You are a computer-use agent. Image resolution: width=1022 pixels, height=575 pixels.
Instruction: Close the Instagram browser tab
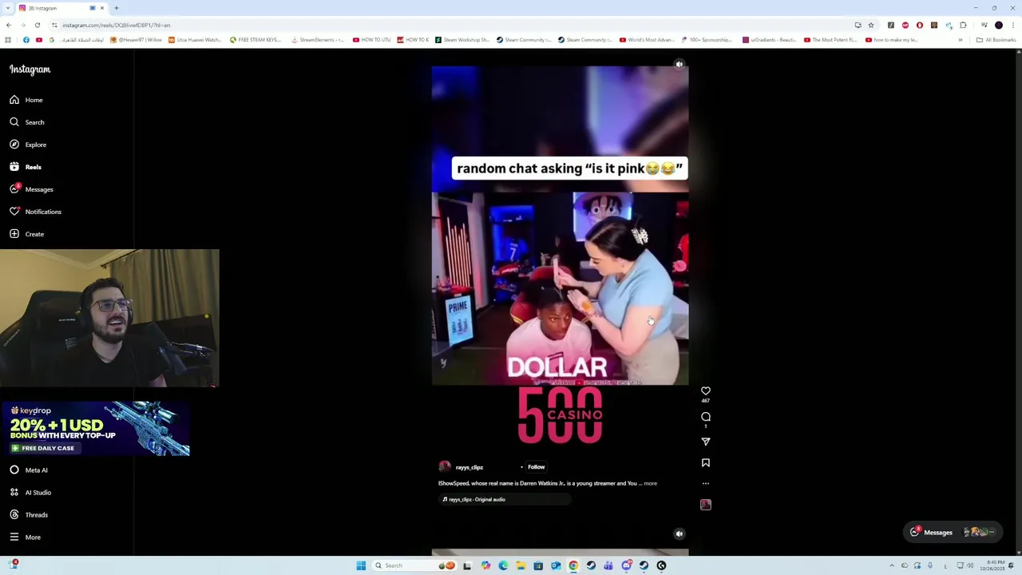point(101,8)
